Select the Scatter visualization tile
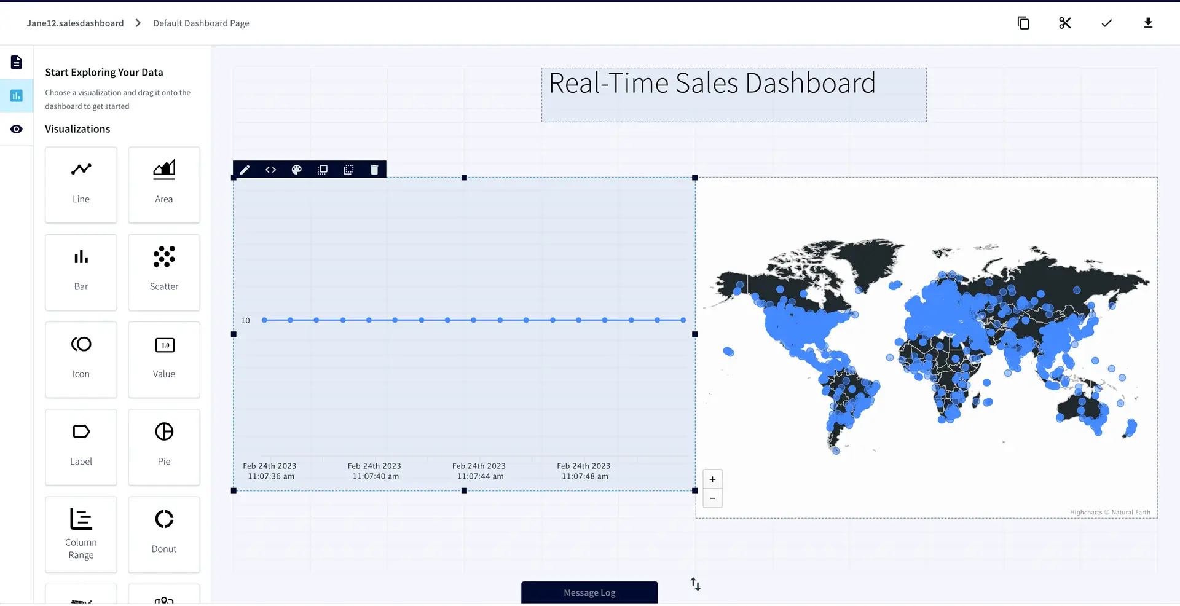This screenshot has width=1180, height=606. (164, 272)
